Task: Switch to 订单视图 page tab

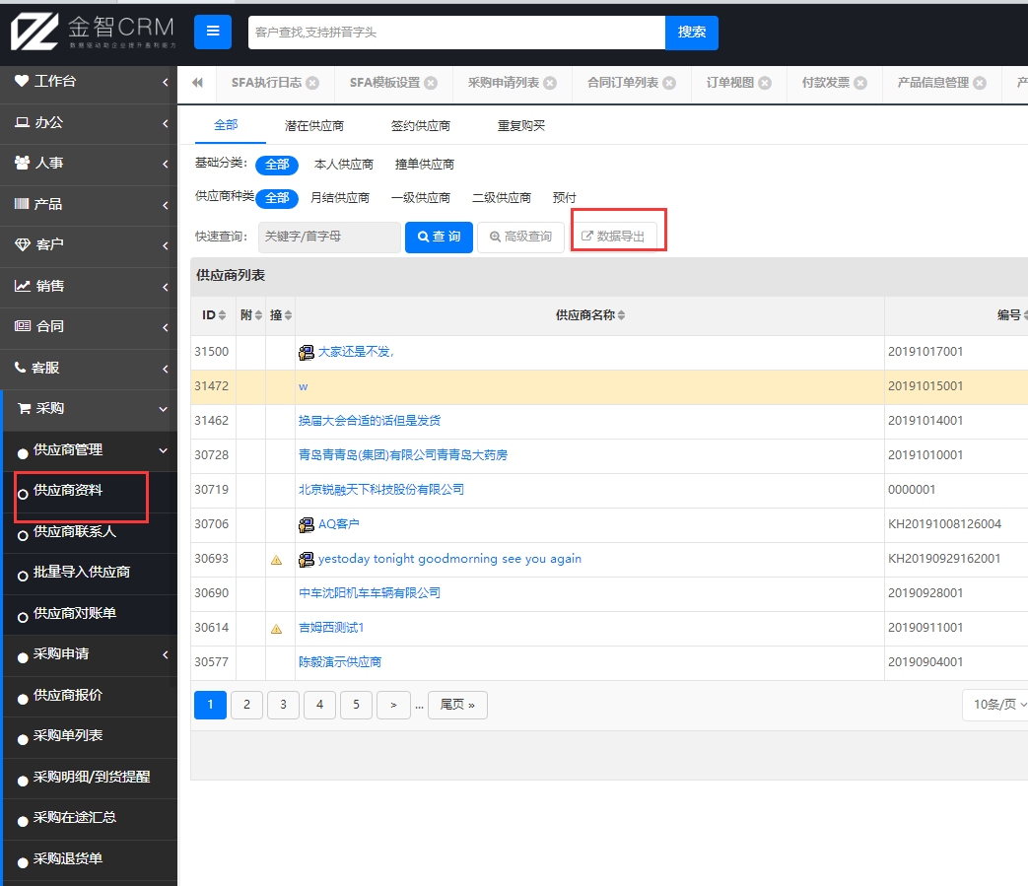Action: 729,83
